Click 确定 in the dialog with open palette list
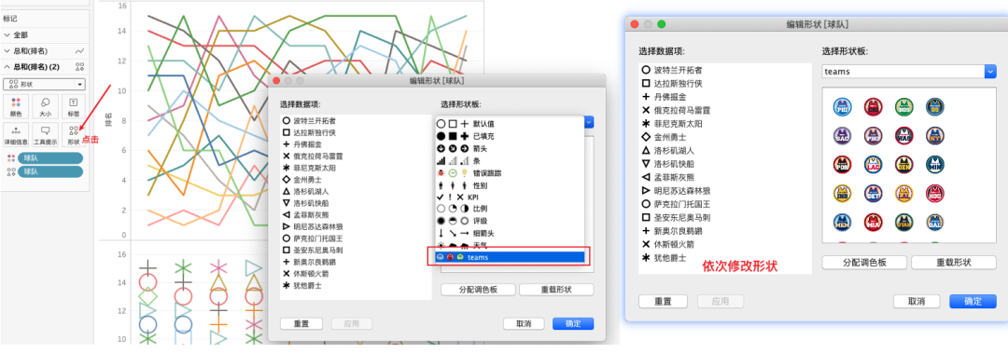Screen dimensions: 1008x354 click(573, 324)
